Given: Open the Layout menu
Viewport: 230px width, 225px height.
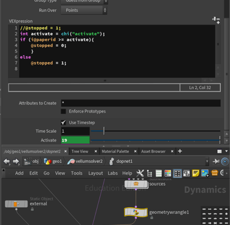Looking at the screenshot, I should [x=96, y=173].
